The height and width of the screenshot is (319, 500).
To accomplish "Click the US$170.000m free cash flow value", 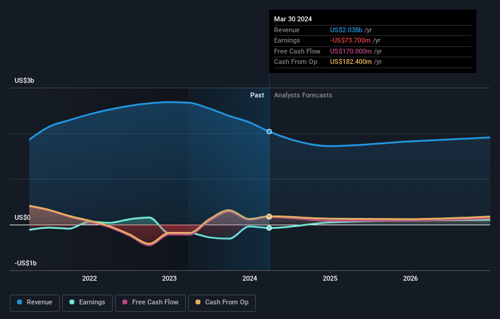I will click(x=351, y=51).
